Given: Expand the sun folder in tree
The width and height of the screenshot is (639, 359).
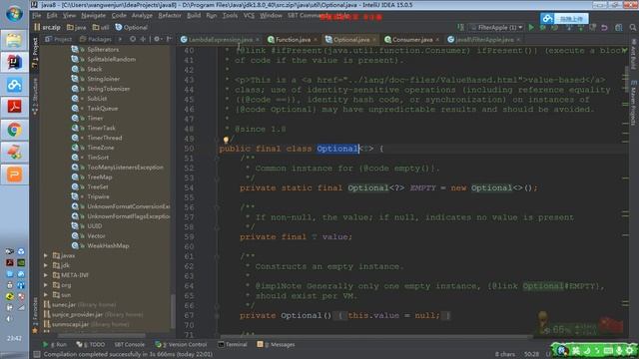Looking at the screenshot, I should point(46,295).
